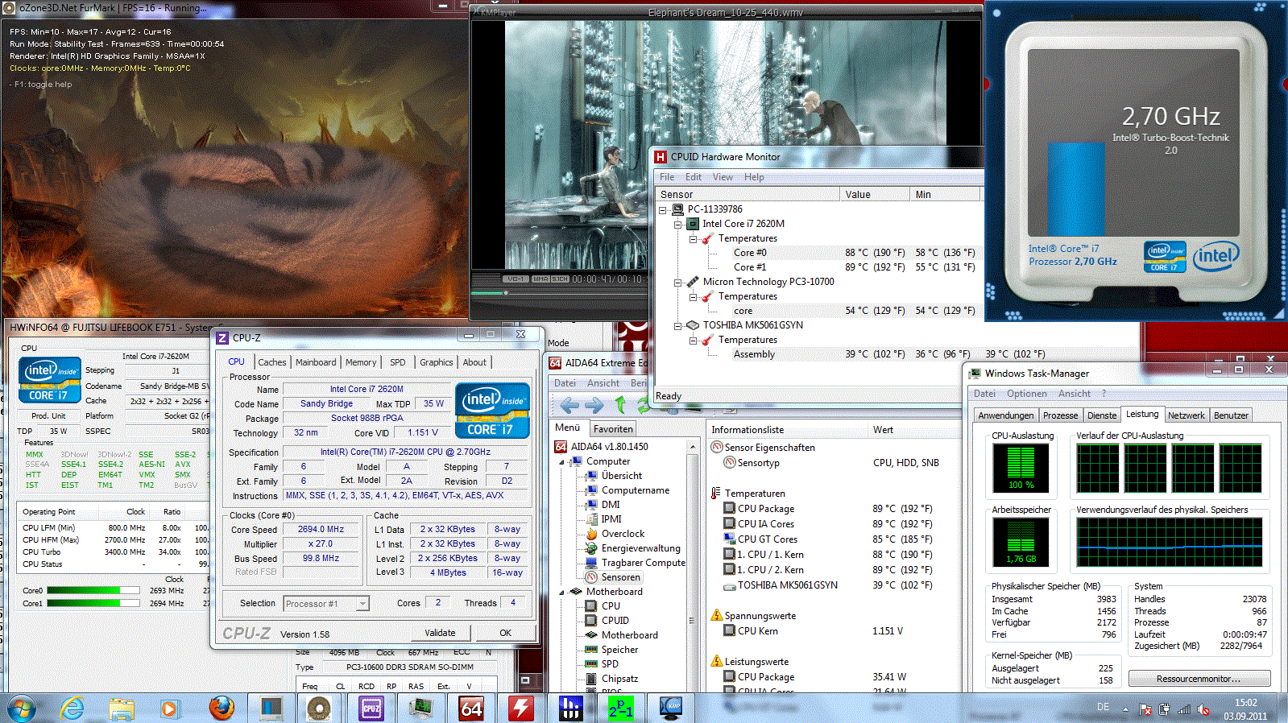Switch to Mainboard tab in CPU-Z

click(316, 362)
